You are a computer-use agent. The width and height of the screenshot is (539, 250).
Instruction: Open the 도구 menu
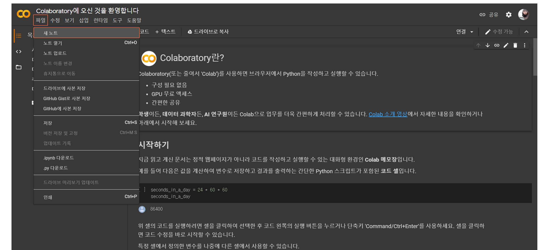coord(117,20)
